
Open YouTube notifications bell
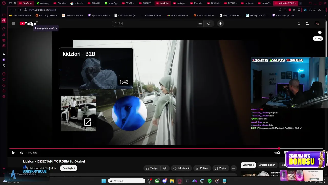tap(307, 23)
